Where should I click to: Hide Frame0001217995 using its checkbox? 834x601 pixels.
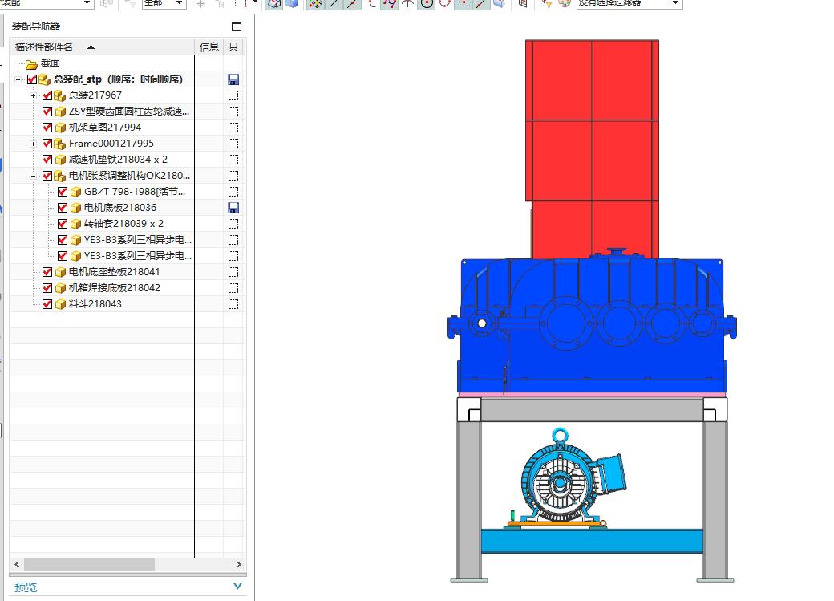(x=47, y=143)
